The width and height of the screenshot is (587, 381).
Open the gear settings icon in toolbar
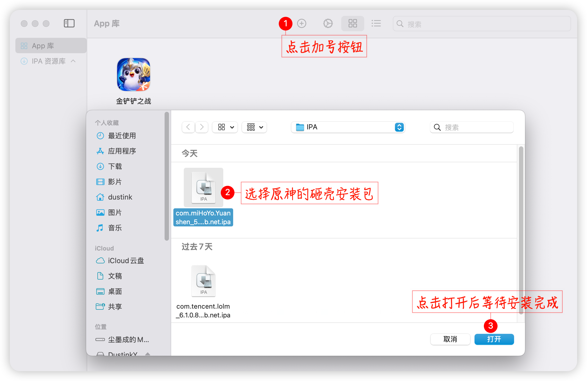point(328,24)
